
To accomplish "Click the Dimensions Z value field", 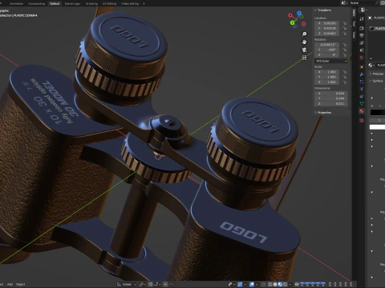I will tap(331, 103).
